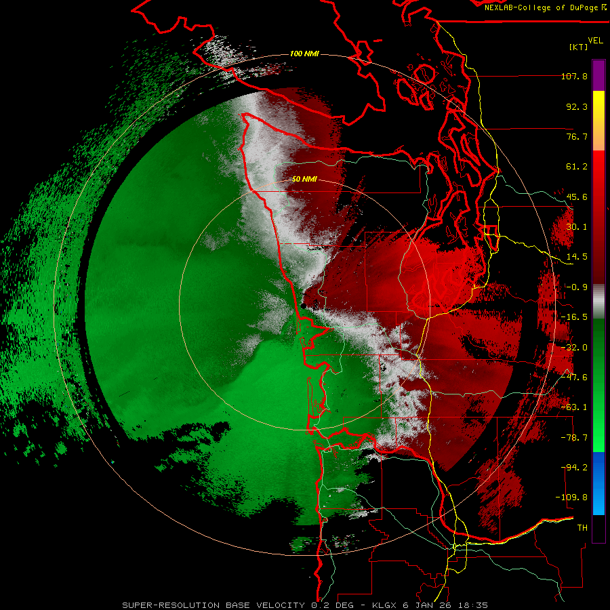
Task: Click the -94.2 value on the velocity scale
Action: [x=574, y=468]
